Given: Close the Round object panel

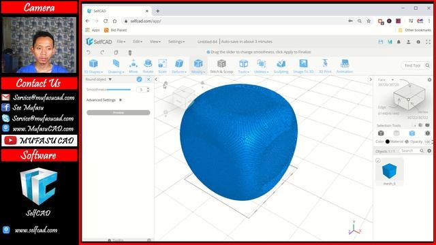Looking at the screenshot, I should tap(149, 79).
